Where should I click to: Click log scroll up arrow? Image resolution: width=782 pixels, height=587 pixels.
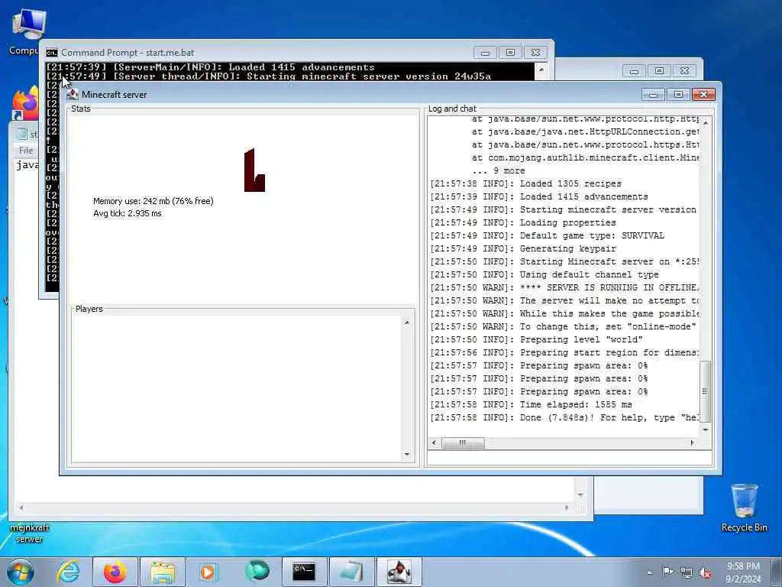coord(705,123)
